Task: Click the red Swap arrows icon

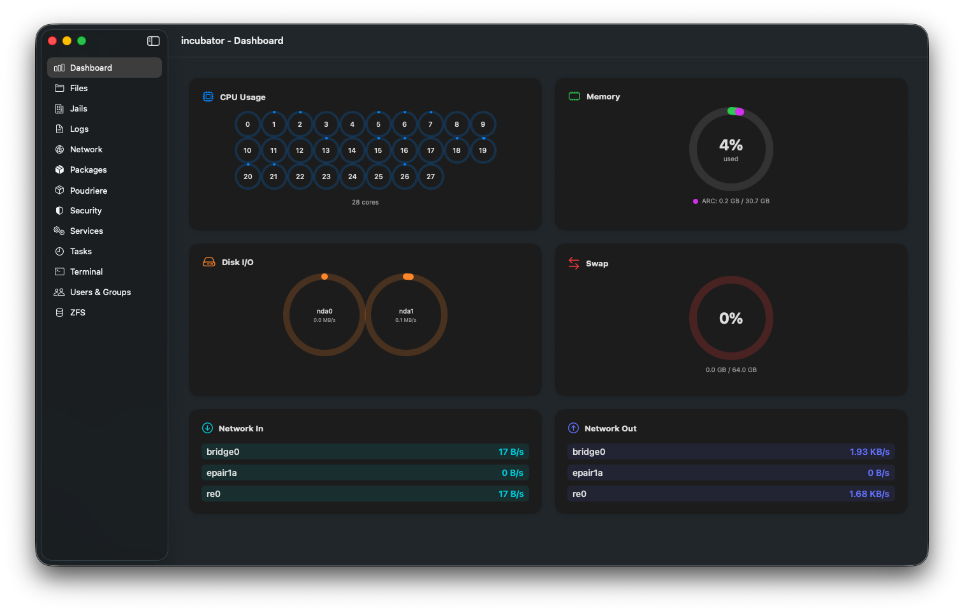Action: click(573, 263)
